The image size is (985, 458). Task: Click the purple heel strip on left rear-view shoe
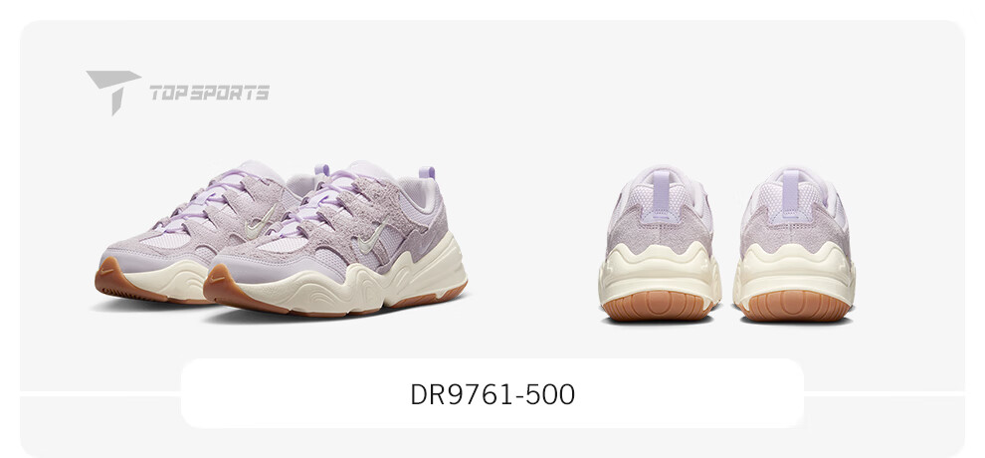click(661, 190)
